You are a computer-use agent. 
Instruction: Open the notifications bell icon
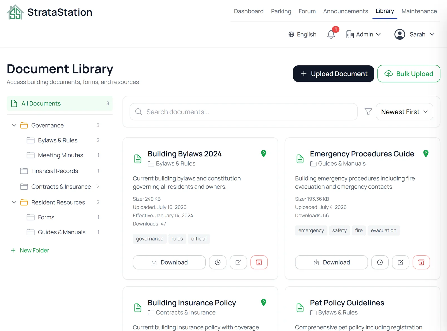[331, 34]
